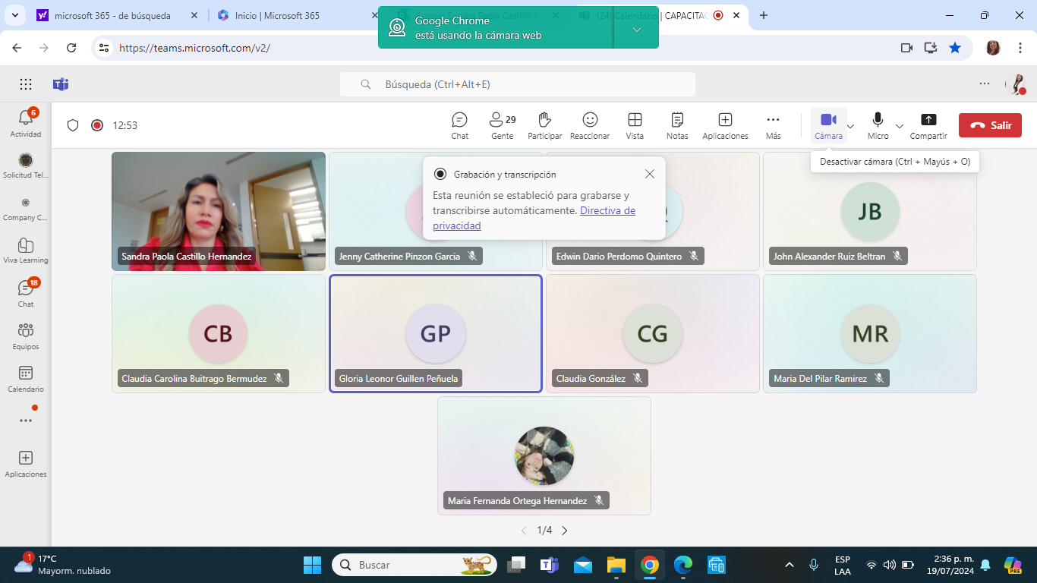Viewport: 1037px width, 583px height.
Task: Open the Reaccionar emoji menu
Action: click(590, 125)
